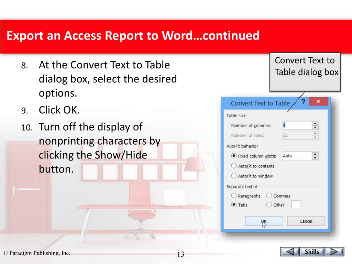Click the Separate text at group label
Viewport: 352px width, 264px height.
point(242,187)
